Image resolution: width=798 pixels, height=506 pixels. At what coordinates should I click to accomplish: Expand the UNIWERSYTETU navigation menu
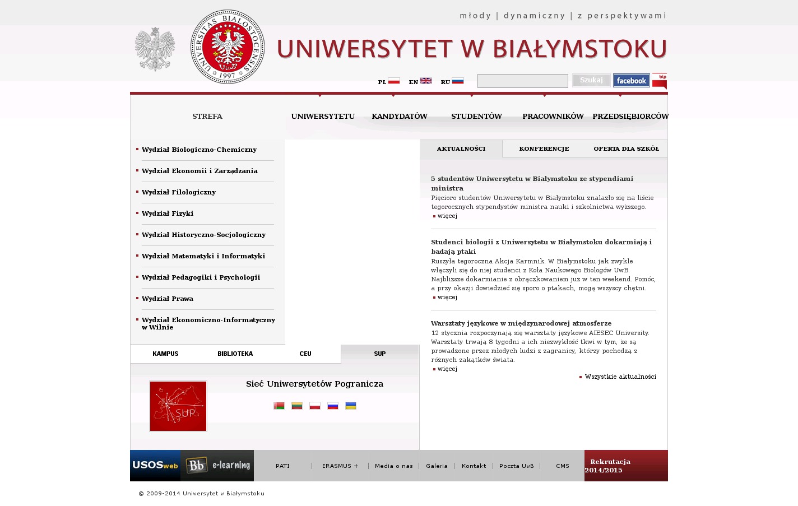click(x=323, y=117)
